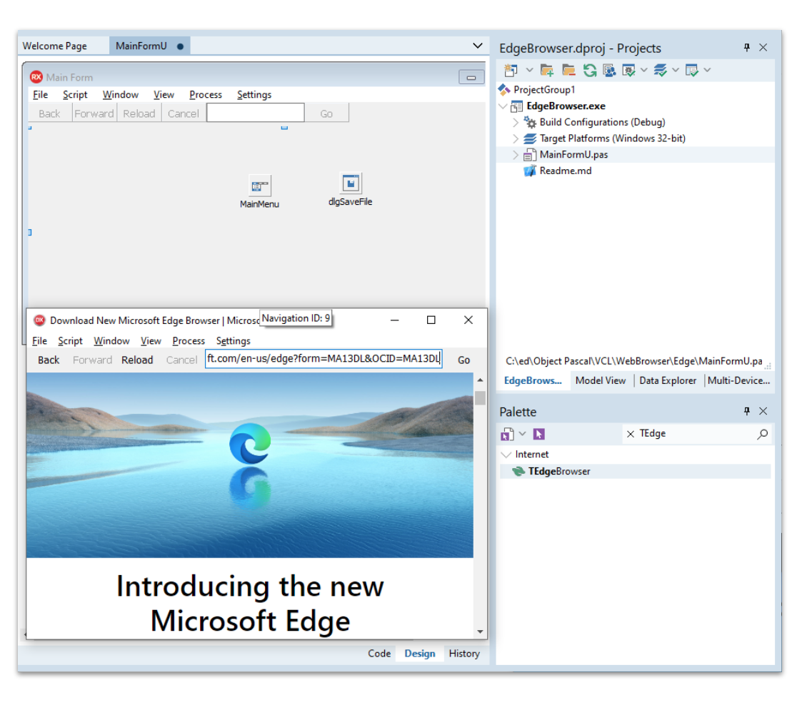This screenshot has width=797, height=705.
Task: Open Window menu in running browser window
Action: (x=112, y=341)
